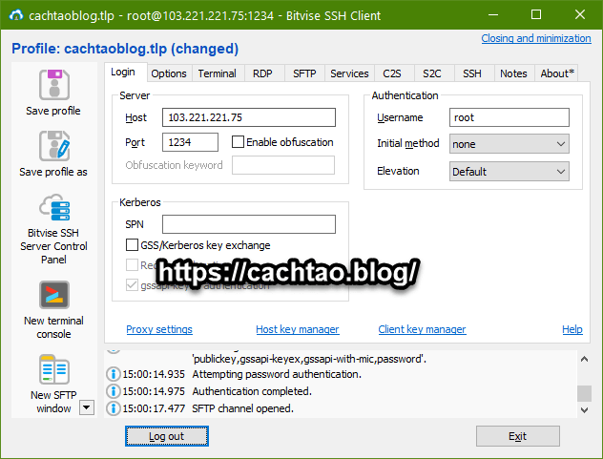This screenshot has width=603, height=459.
Task: Open a New SFTP window
Action: coord(53,368)
